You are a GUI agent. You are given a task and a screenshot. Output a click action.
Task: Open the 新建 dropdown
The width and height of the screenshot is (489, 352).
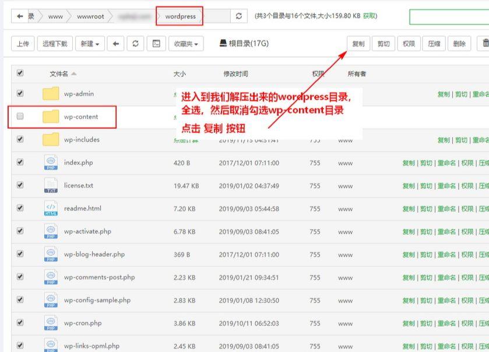pos(90,44)
